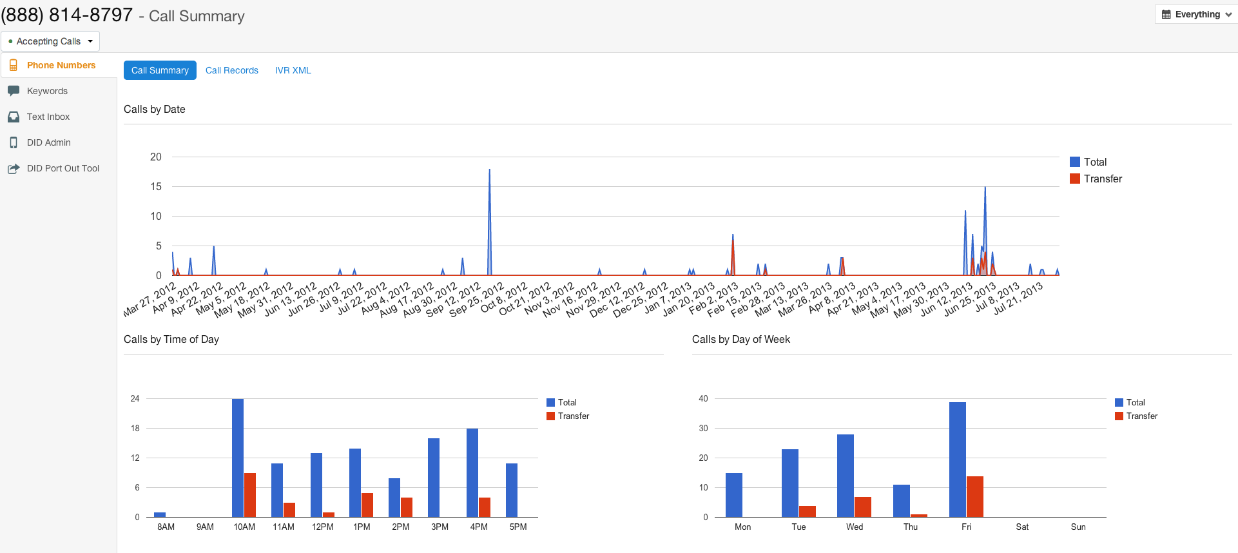Click the Calls by Date heading

(155, 109)
